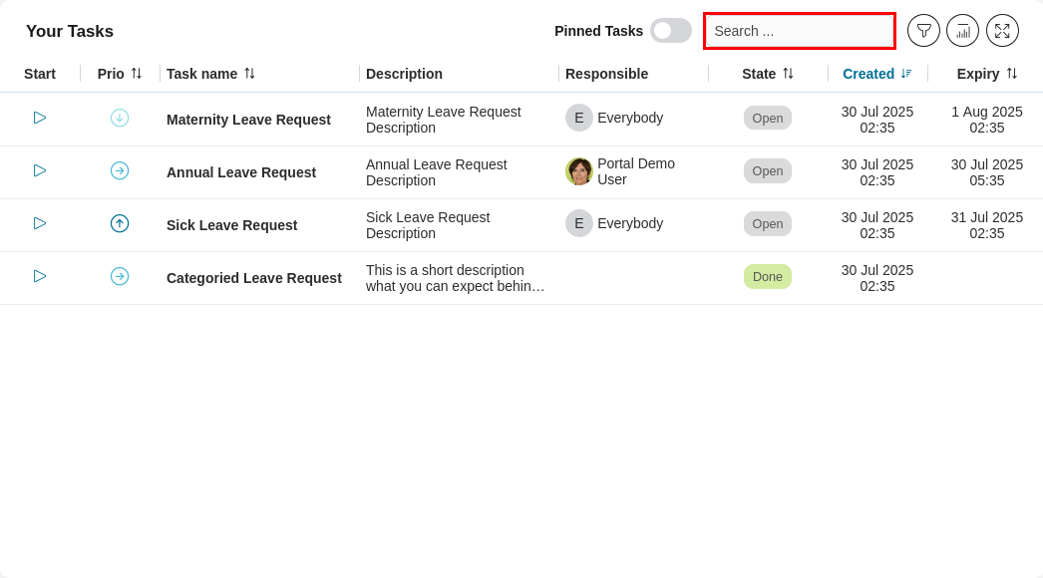This screenshot has width=1043, height=578.
Task: Click the statistics chart icon
Action: point(962,31)
